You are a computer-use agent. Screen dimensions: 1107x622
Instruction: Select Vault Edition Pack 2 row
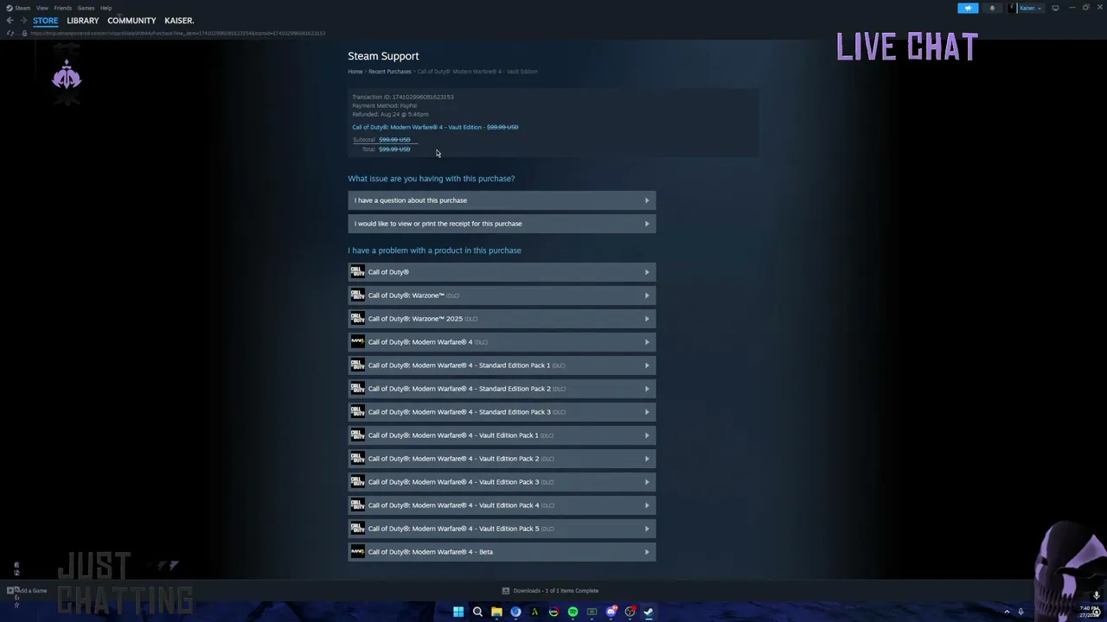point(502,459)
